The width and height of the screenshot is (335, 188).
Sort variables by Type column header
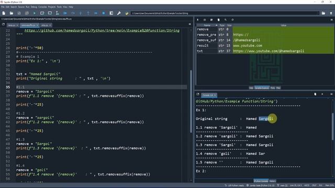click(x=222, y=26)
